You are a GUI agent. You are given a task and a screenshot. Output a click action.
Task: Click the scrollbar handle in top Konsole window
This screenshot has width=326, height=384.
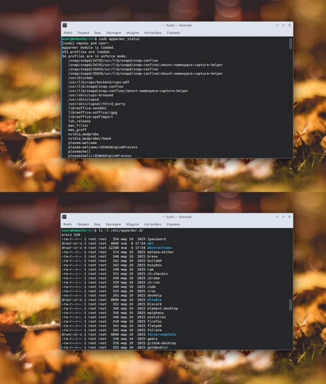(290, 43)
